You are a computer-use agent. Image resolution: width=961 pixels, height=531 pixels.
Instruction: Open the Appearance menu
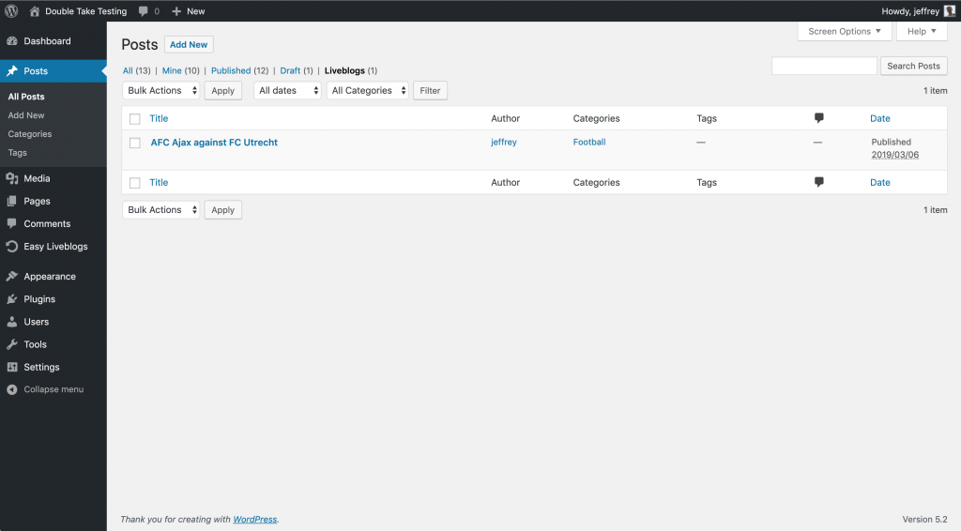coord(53,276)
